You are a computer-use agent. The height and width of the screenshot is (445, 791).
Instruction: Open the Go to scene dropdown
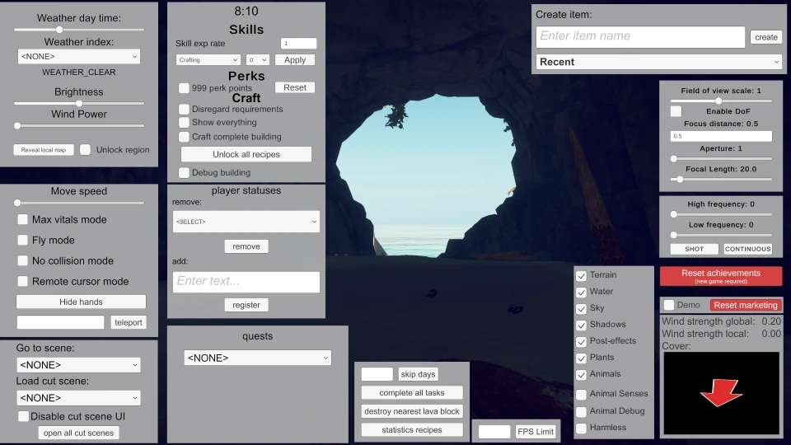coord(78,364)
